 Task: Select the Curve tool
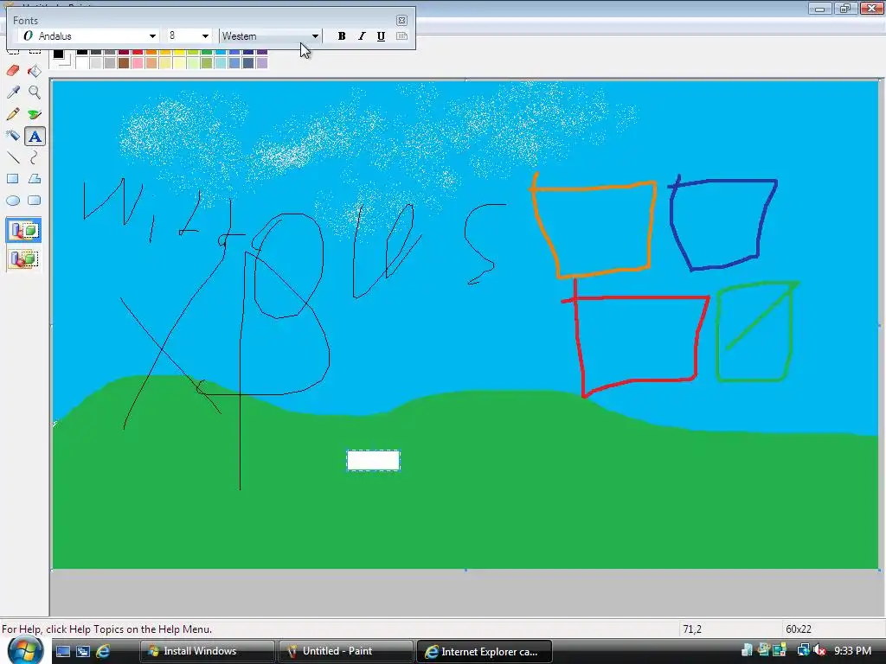35,157
